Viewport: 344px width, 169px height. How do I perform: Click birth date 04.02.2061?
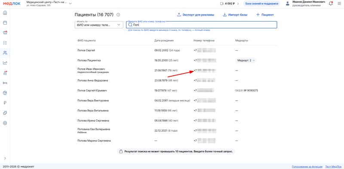161,101
